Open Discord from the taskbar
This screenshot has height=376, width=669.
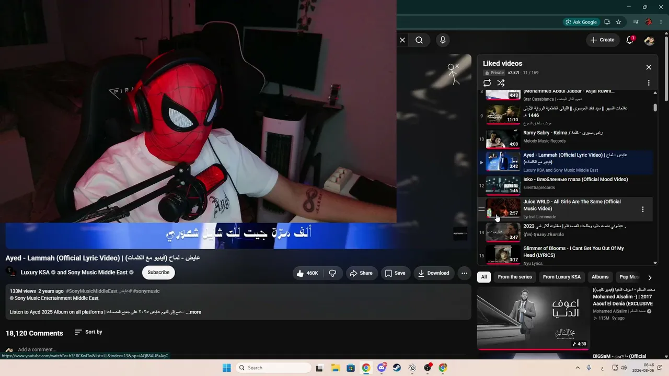382,368
